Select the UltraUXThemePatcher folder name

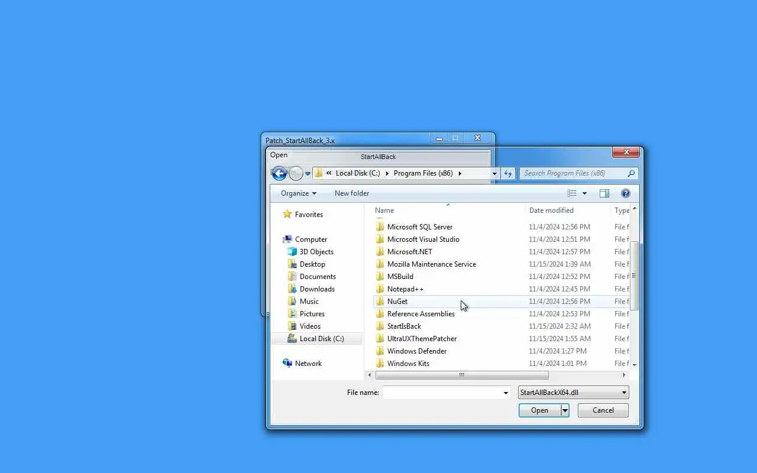coord(422,339)
